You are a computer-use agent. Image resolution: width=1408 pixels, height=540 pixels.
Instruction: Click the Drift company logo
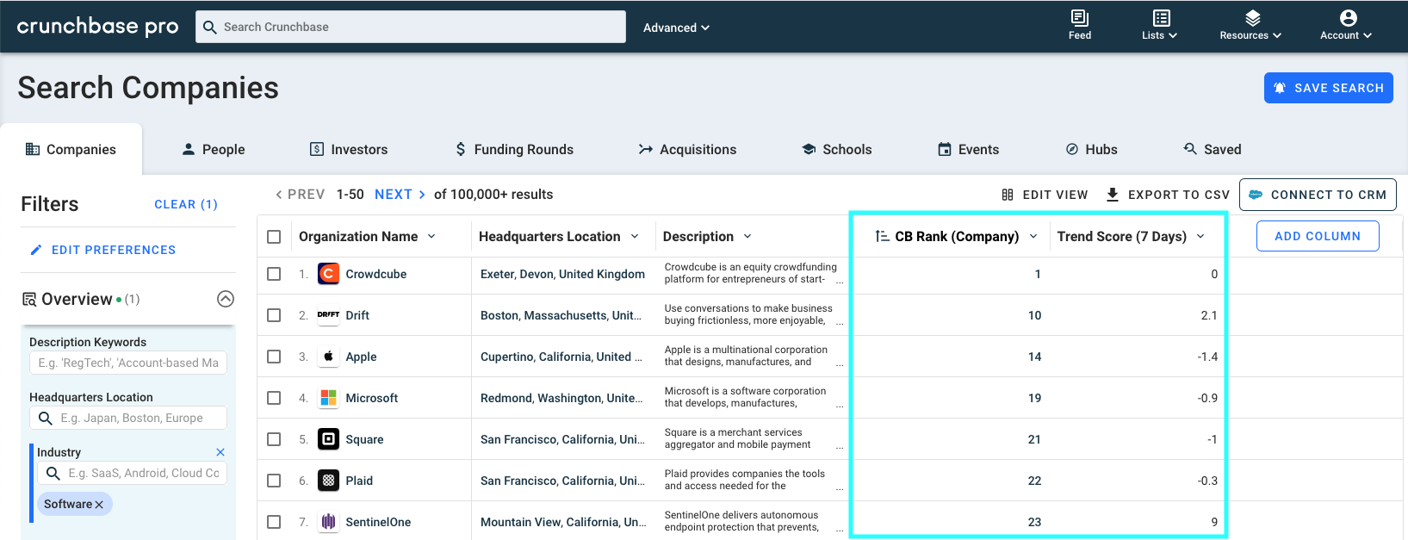(328, 315)
